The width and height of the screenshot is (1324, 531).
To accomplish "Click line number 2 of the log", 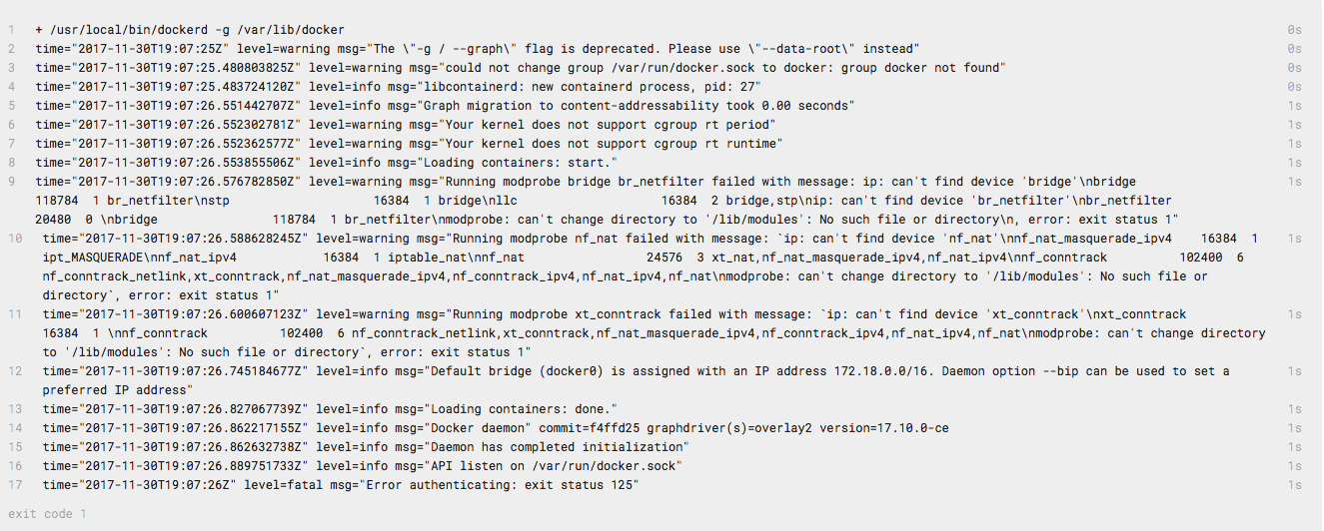I will tap(11, 49).
